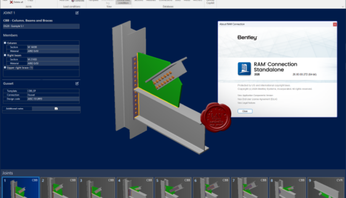Click the Delete all joints icon
Image resolution: width=346 pixels, height=198 pixels.
(x=11, y=2)
